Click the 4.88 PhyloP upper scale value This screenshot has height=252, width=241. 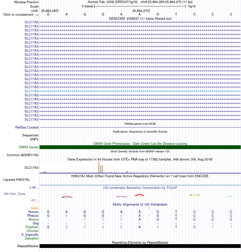point(32,188)
